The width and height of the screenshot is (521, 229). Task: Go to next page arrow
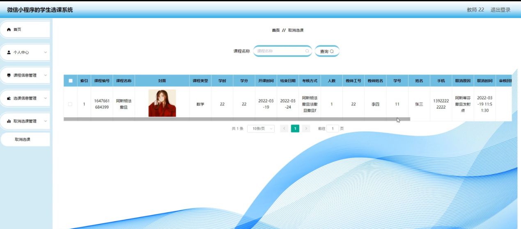(x=306, y=129)
